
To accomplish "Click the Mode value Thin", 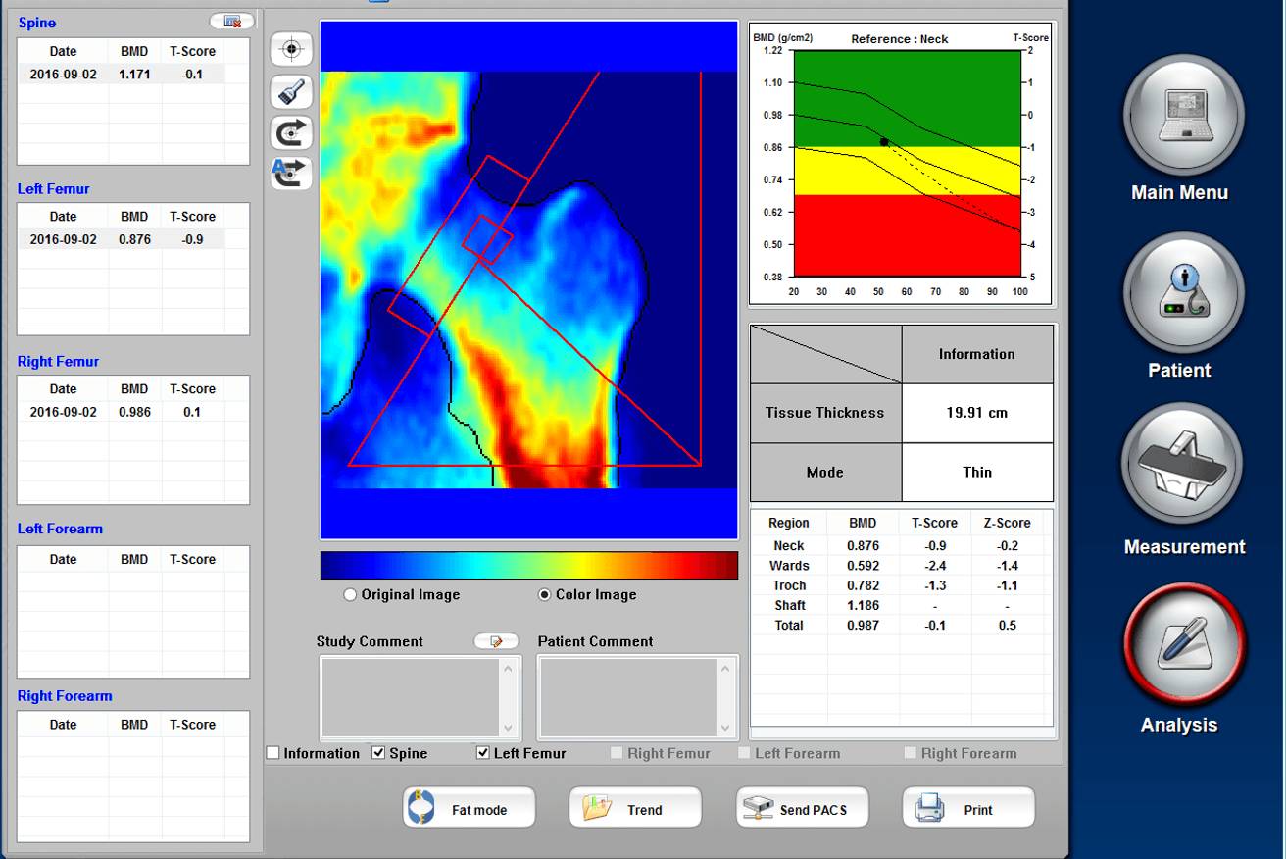I will pos(977,472).
